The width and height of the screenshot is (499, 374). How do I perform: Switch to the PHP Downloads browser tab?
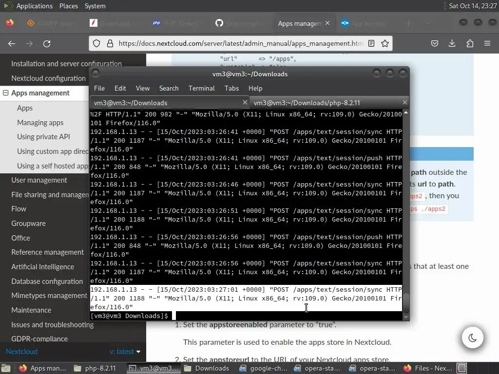click(x=177, y=23)
